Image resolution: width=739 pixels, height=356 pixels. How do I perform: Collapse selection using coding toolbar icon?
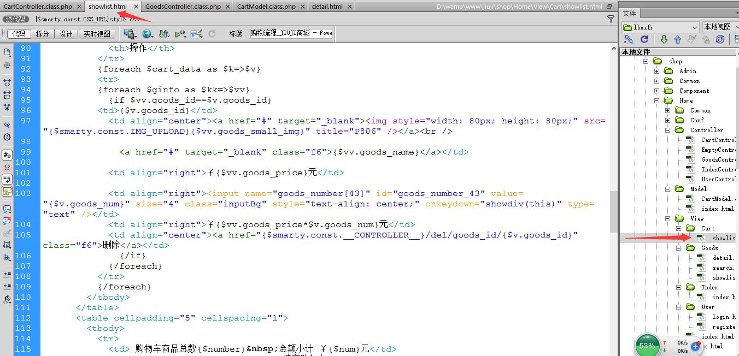7,95
